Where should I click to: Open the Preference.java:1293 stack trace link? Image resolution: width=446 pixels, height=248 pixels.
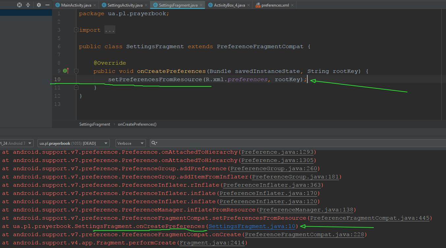[x=277, y=152]
